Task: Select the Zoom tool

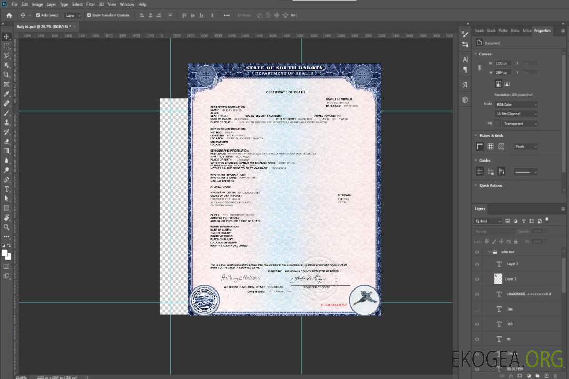Action: [x=6, y=227]
